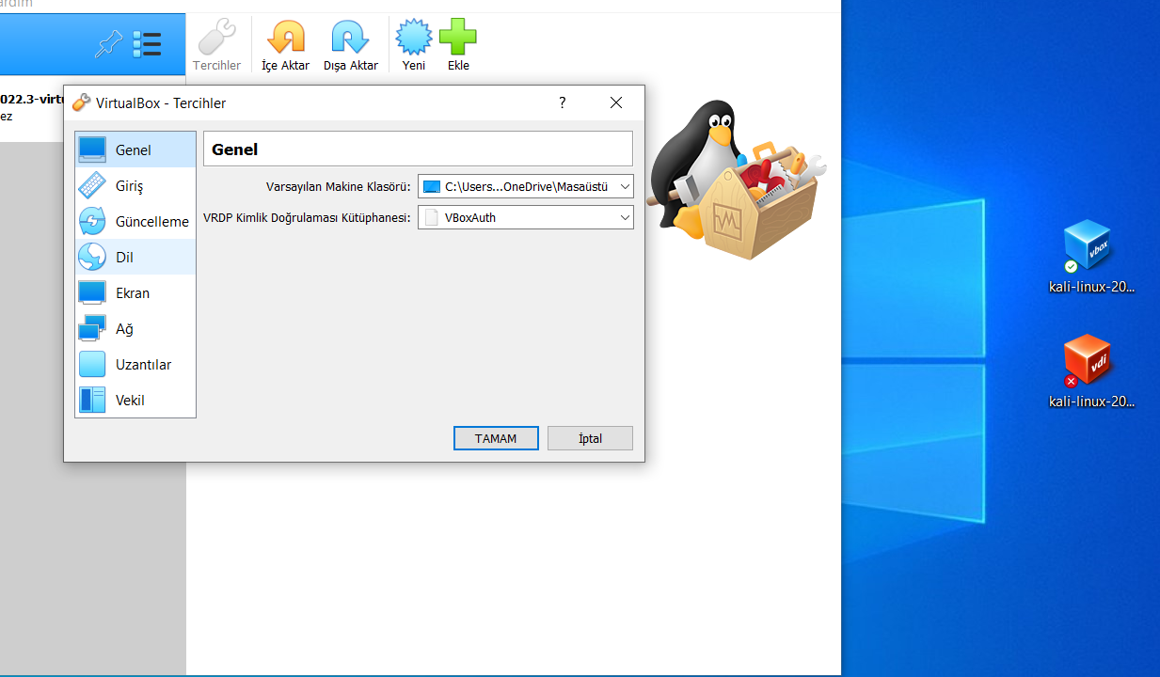The height and width of the screenshot is (677, 1160).
Task: Select Genel category in preferences
Action: click(135, 150)
